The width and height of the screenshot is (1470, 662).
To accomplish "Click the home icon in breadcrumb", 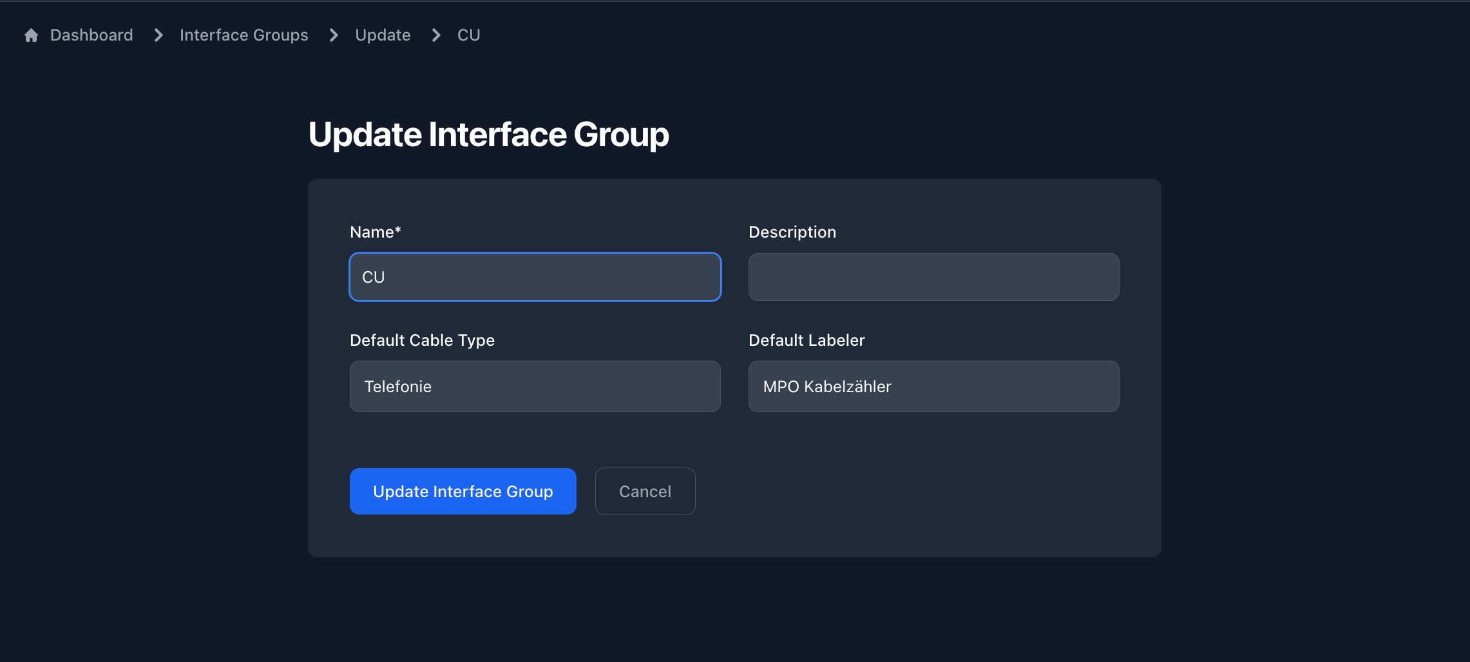I will coord(31,35).
